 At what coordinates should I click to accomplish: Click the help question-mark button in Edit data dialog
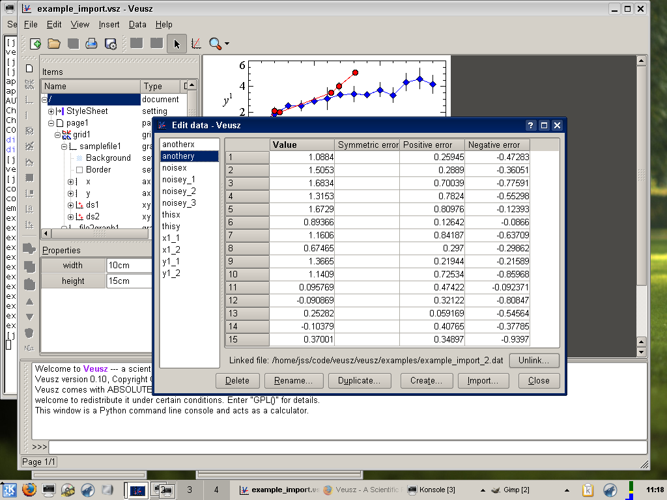530,126
